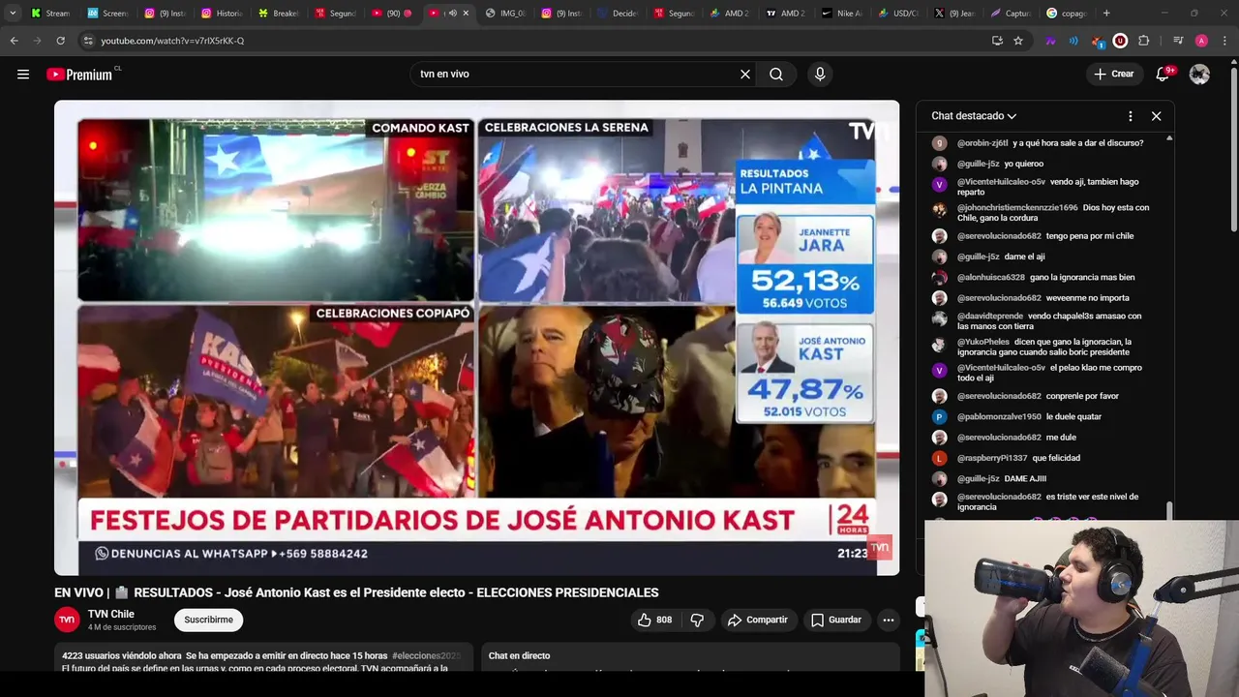Open the YouTube guide hamburger menu

pos(23,74)
